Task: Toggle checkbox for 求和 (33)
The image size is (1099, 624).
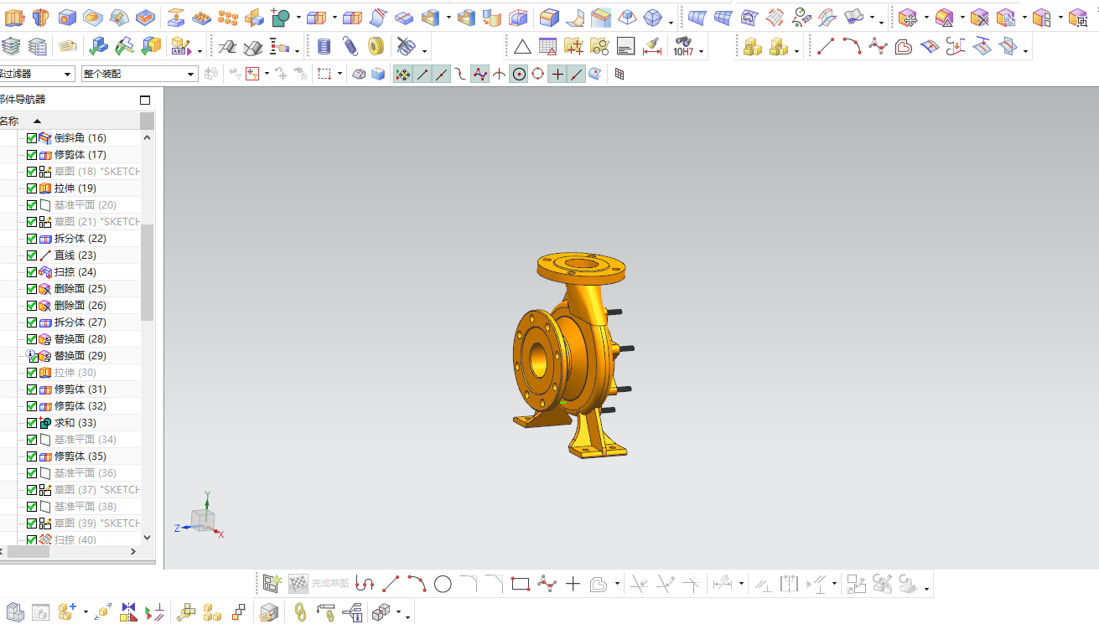Action: point(32,423)
